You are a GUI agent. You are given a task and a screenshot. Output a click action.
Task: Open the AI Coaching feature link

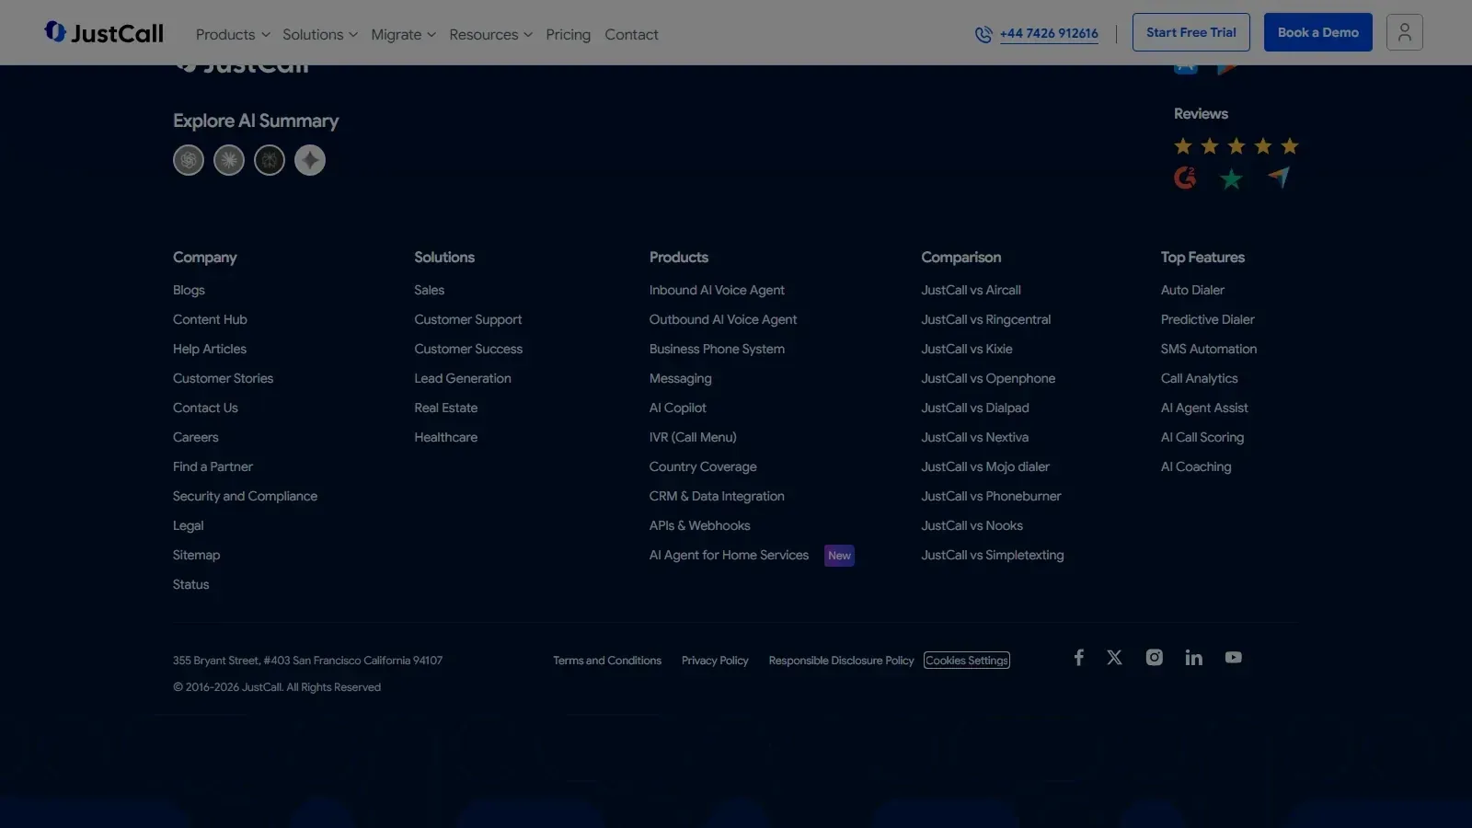1196,466
